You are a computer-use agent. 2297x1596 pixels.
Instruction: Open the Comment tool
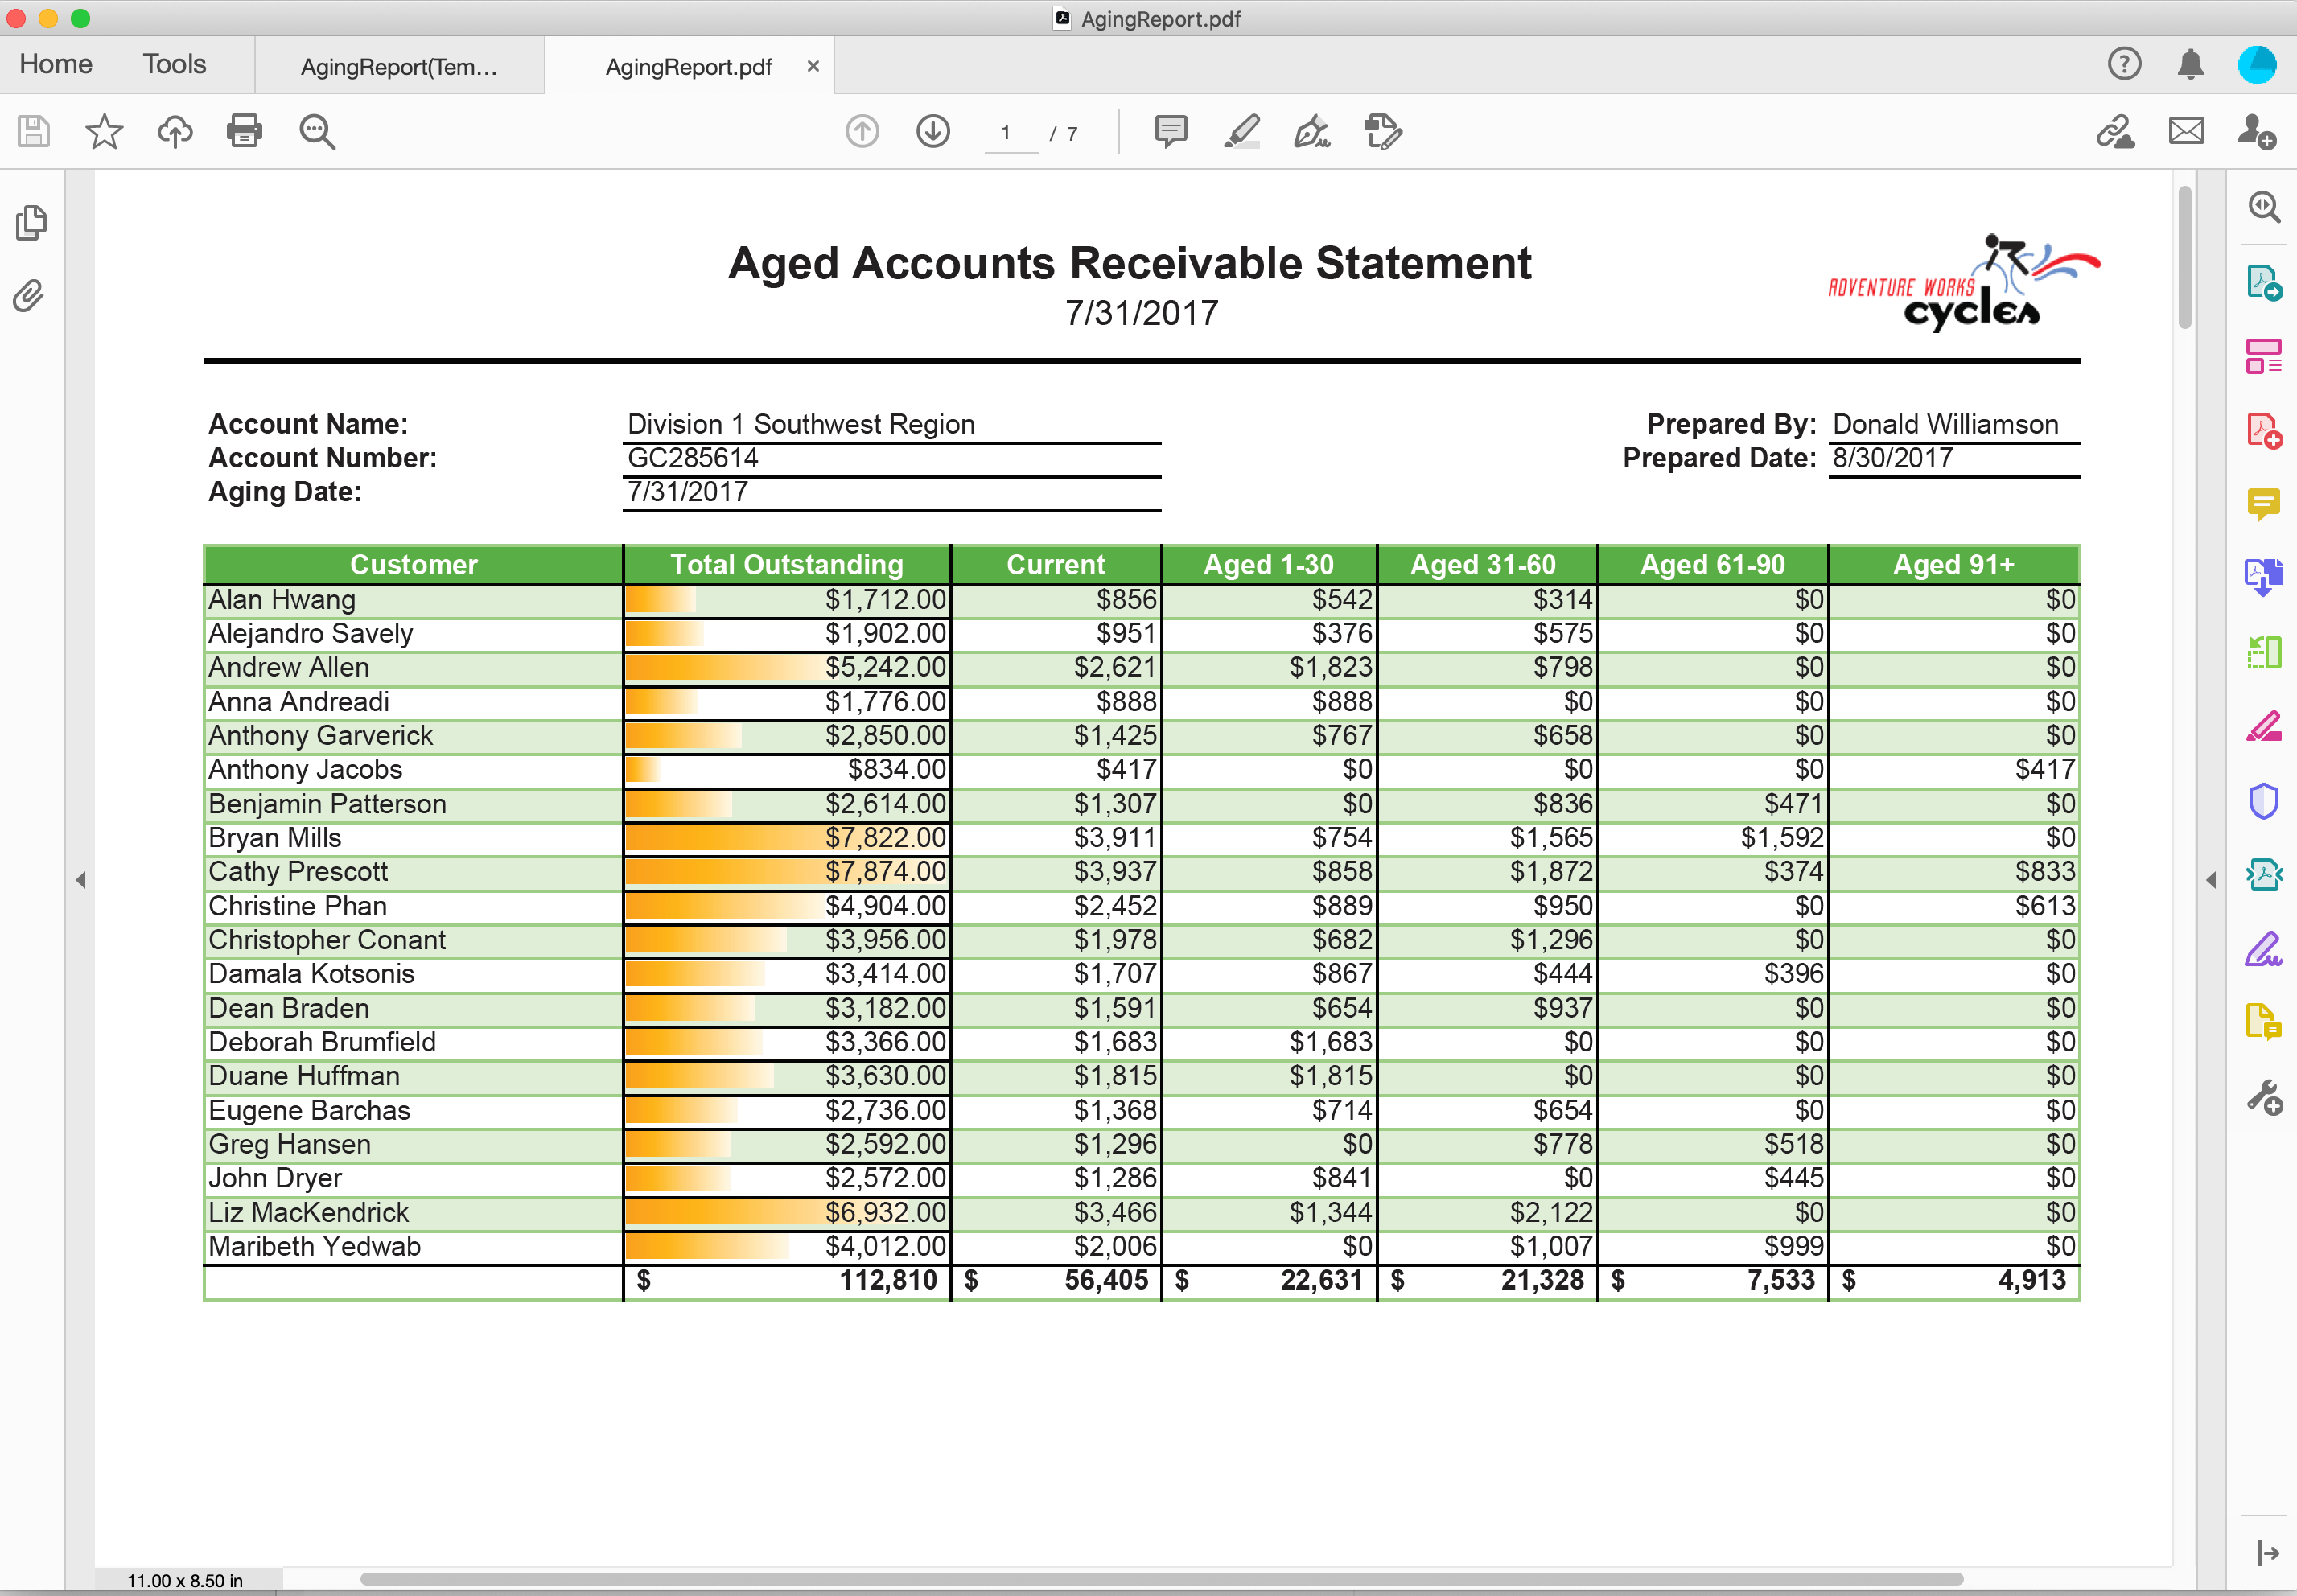coord(2265,504)
